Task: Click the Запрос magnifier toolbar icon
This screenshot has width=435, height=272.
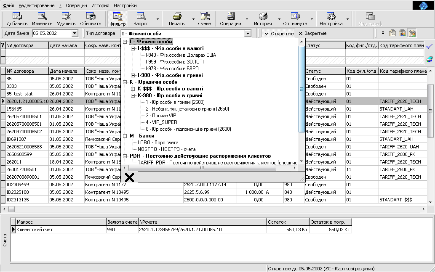Action: [x=141, y=16]
